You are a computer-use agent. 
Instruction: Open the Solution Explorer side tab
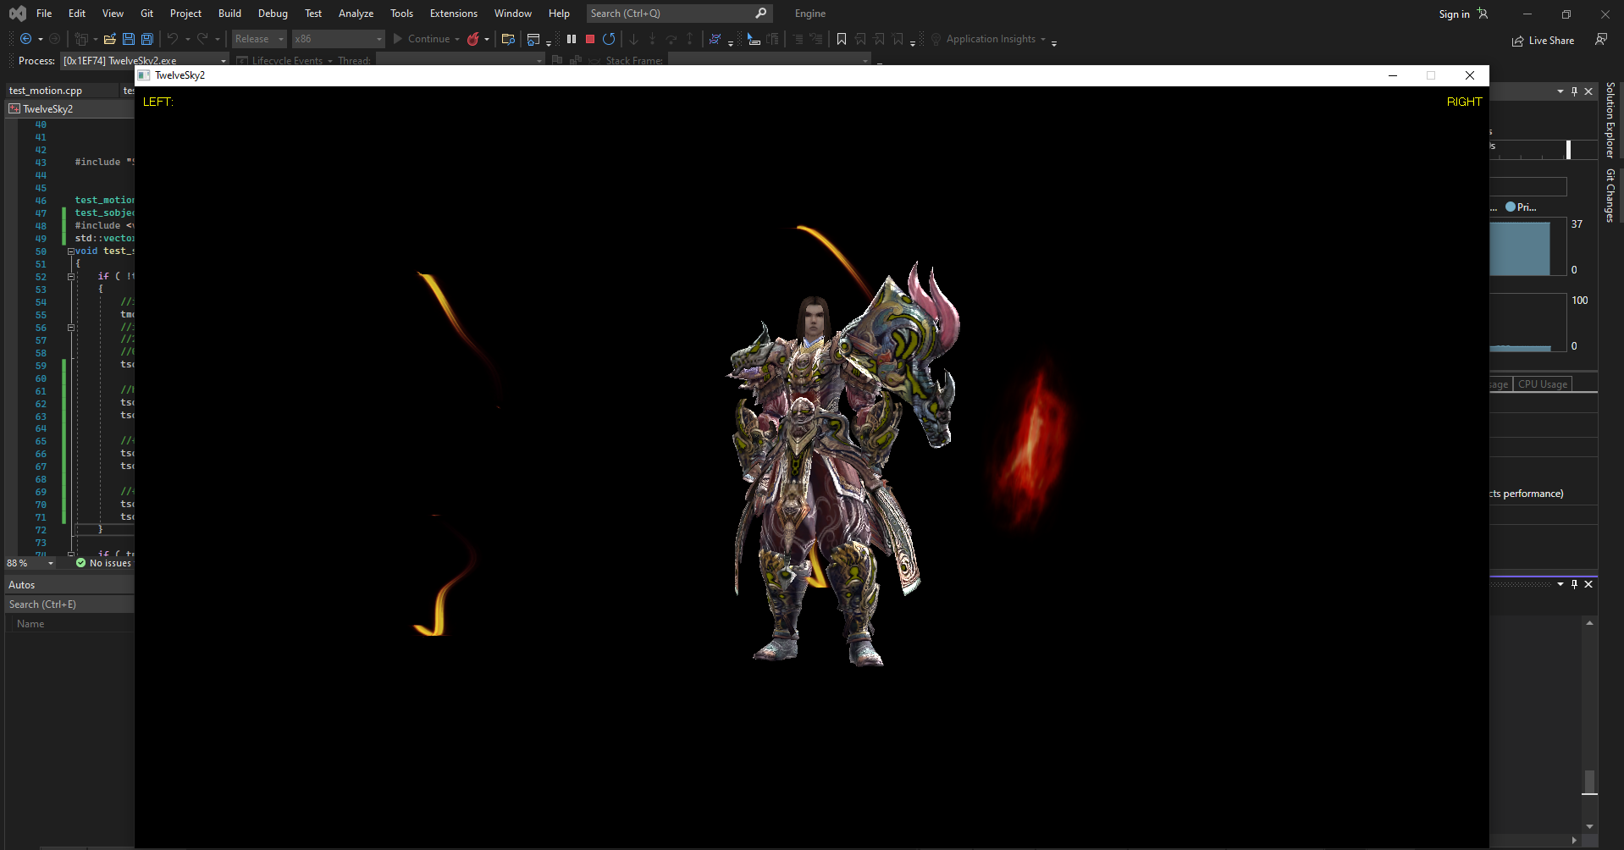click(1610, 119)
